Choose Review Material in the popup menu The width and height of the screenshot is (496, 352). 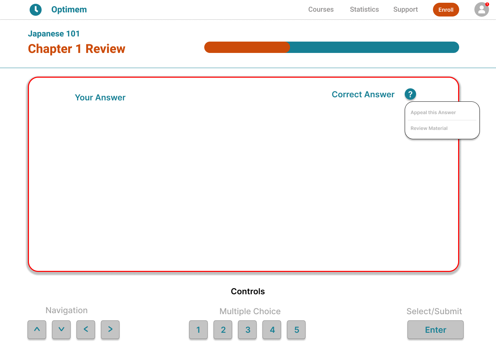pos(429,128)
